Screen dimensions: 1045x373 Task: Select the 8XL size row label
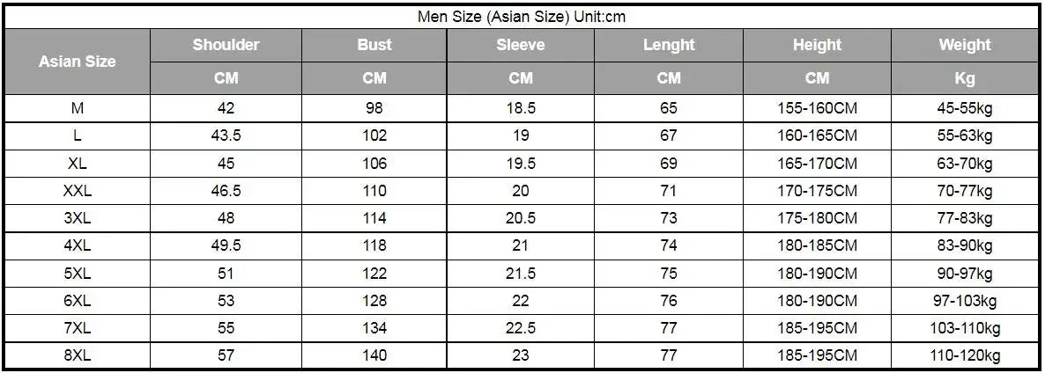tap(78, 355)
